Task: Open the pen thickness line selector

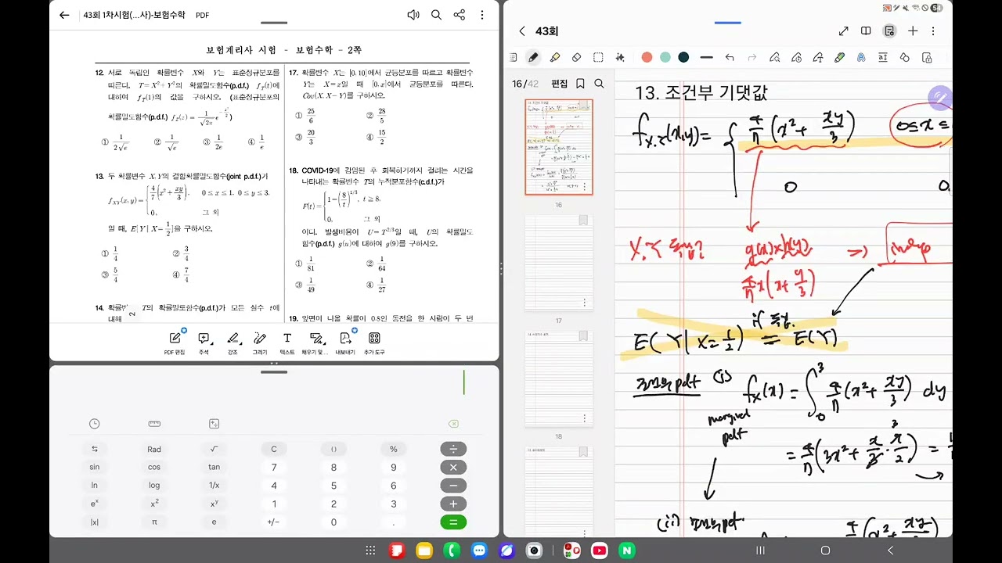Action: 707,57
